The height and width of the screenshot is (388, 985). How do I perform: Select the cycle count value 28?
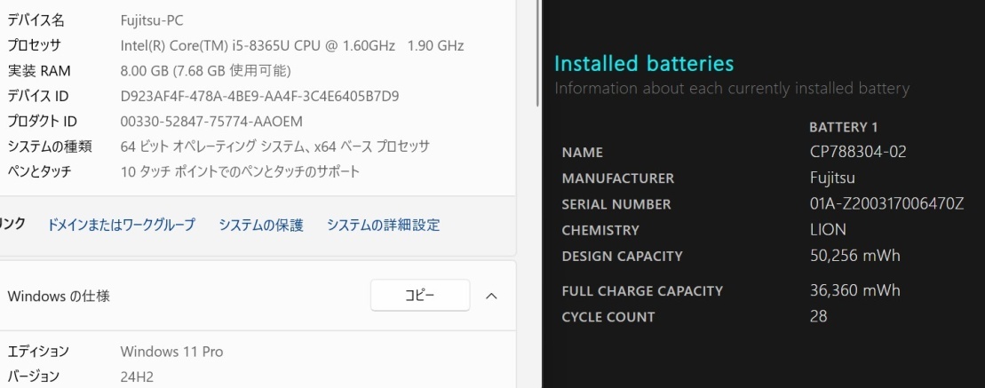point(819,316)
